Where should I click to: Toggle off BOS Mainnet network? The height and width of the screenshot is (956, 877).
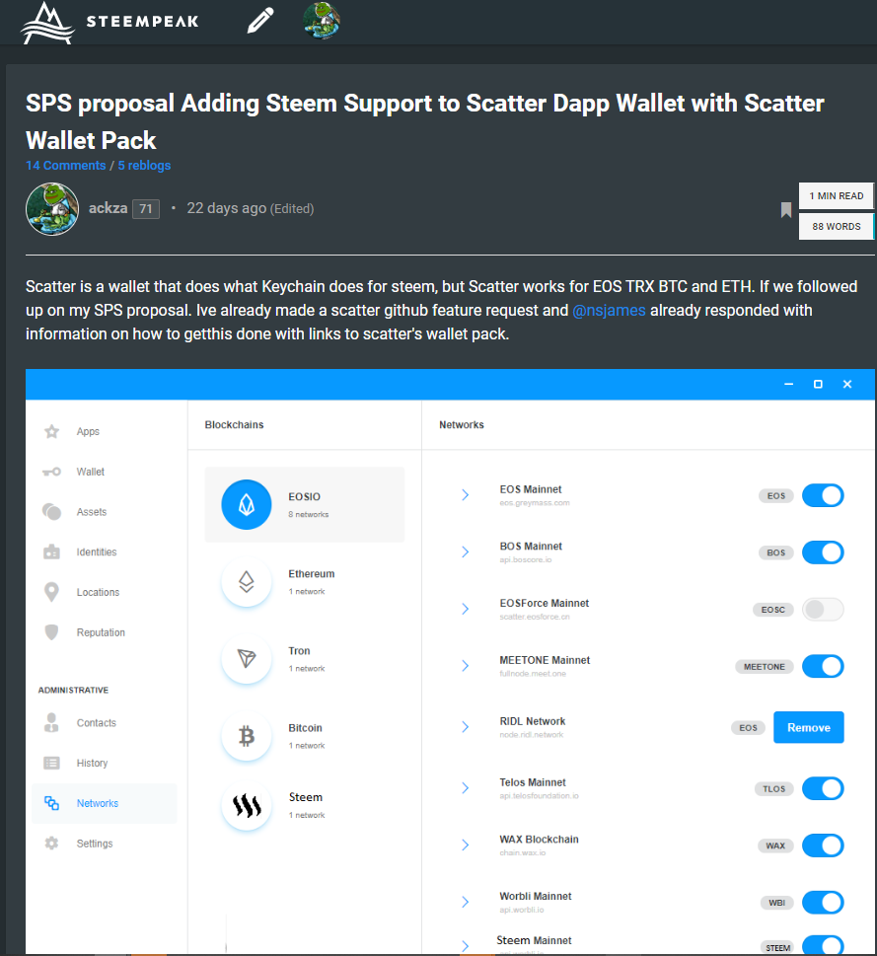(823, 552)
